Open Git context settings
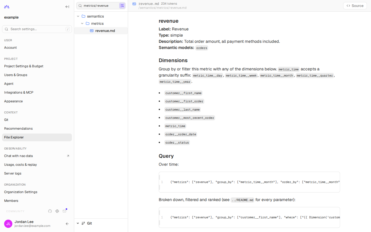This screenshot has height=232, width=371. tap(37, 120)
